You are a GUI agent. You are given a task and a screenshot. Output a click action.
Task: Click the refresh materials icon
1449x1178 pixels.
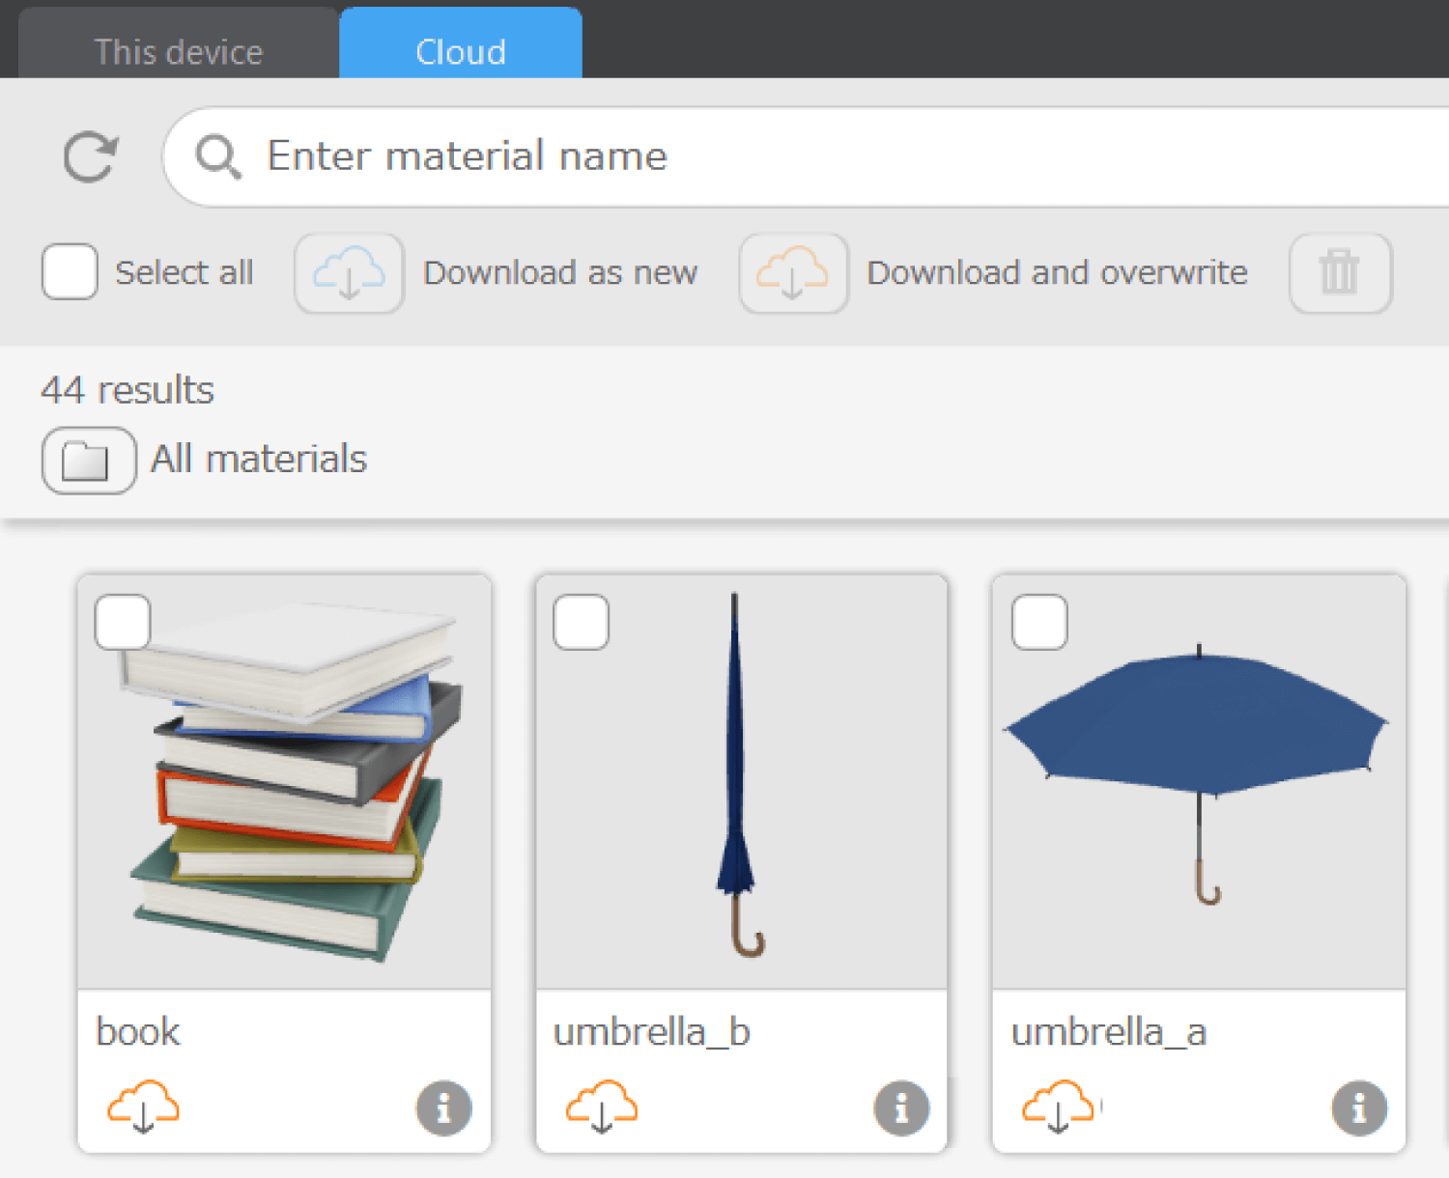point(90,157)
